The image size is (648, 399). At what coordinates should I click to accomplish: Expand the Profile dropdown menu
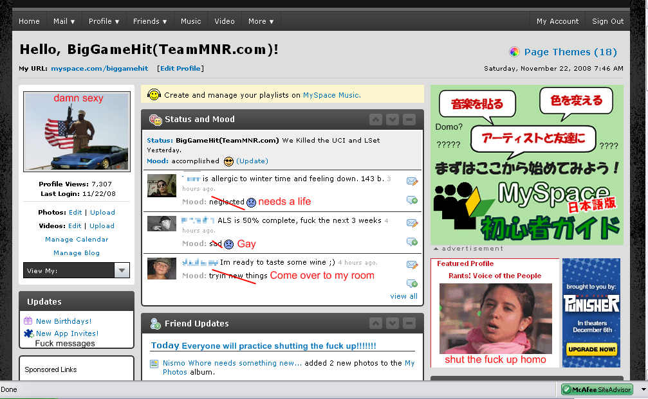[104, 21]
